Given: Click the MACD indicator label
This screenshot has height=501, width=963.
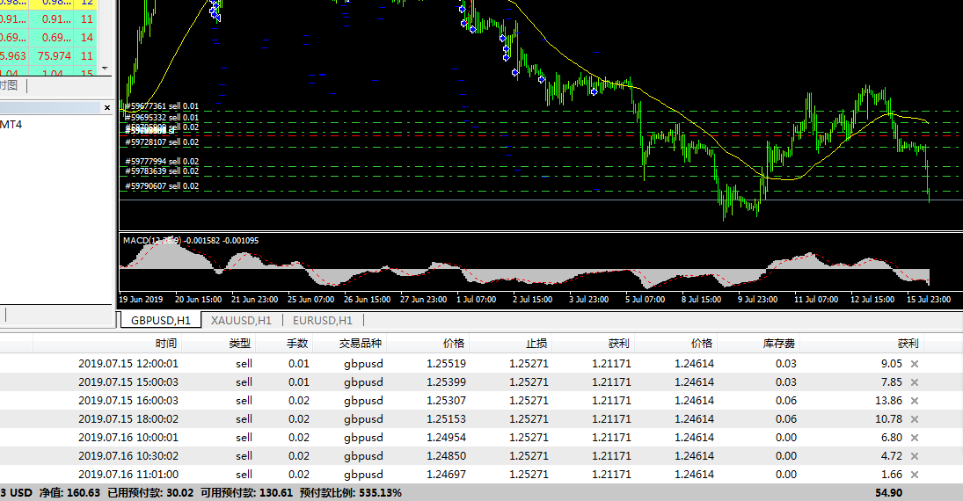Looking at the screenshot, I should point(190,241).
